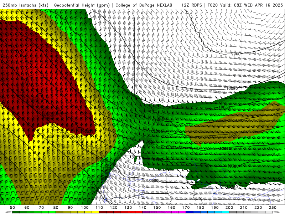Select the 70 kts color bar label
The width and height of the screenshot is (285, 214).
[41, 208]
